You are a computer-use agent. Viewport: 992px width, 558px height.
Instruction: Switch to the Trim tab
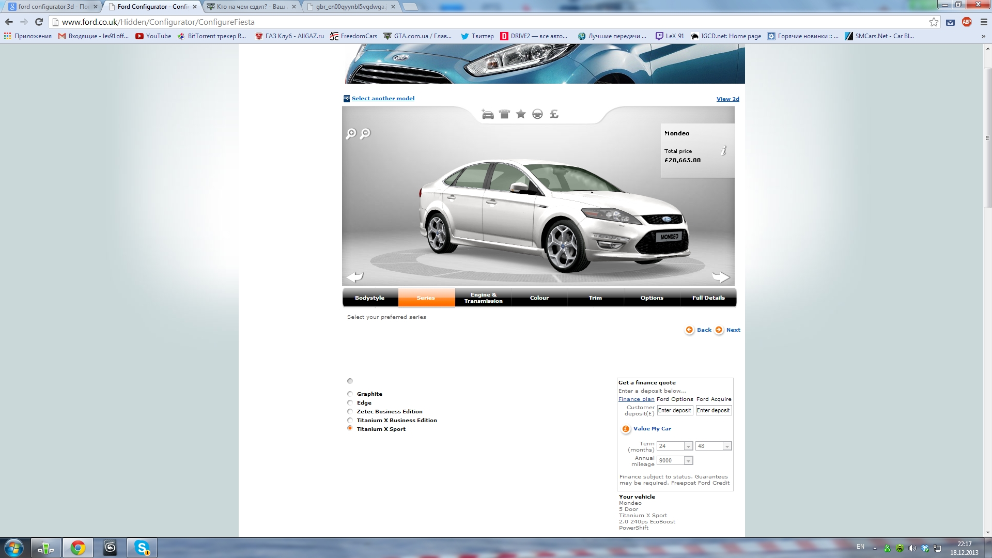pos(595,298)
